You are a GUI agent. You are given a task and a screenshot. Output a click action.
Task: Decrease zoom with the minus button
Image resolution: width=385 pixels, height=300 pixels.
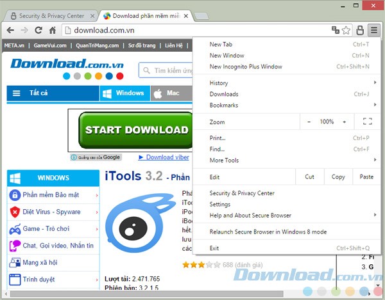tap(309, 122)
